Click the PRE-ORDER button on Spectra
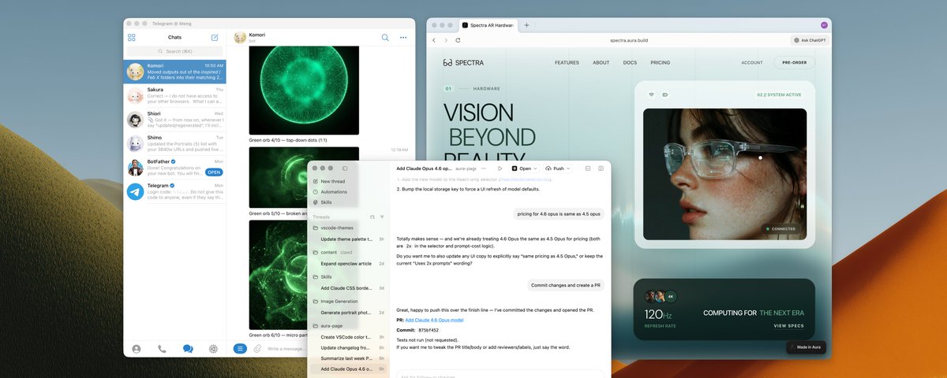The height and width of the screenshot is (378, 947). (795, 63)
